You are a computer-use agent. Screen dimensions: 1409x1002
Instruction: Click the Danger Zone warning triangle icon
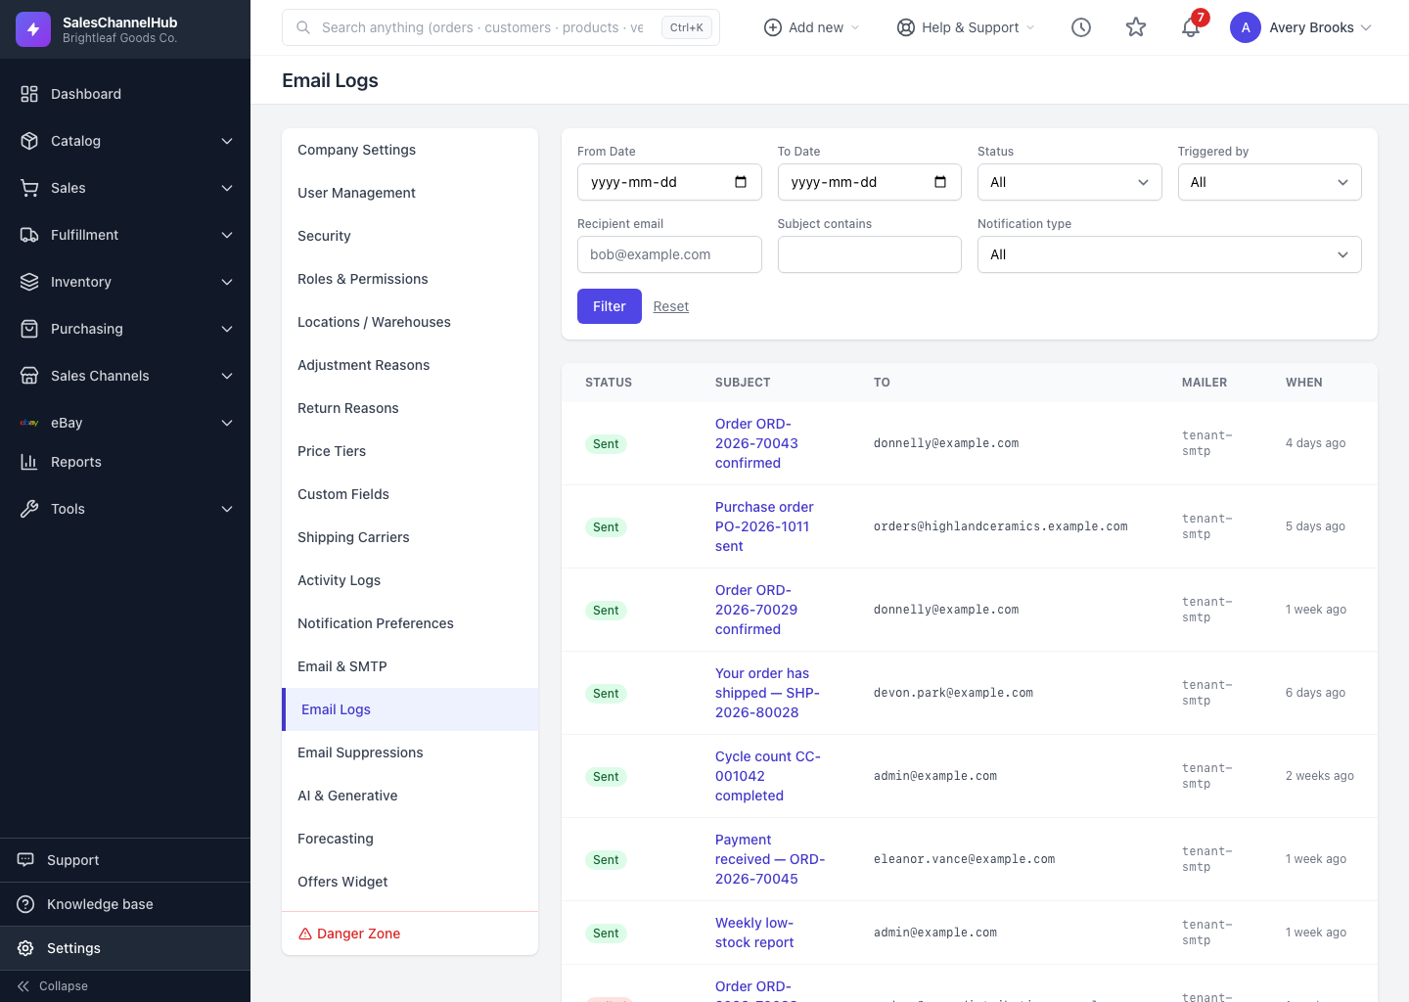305,934
